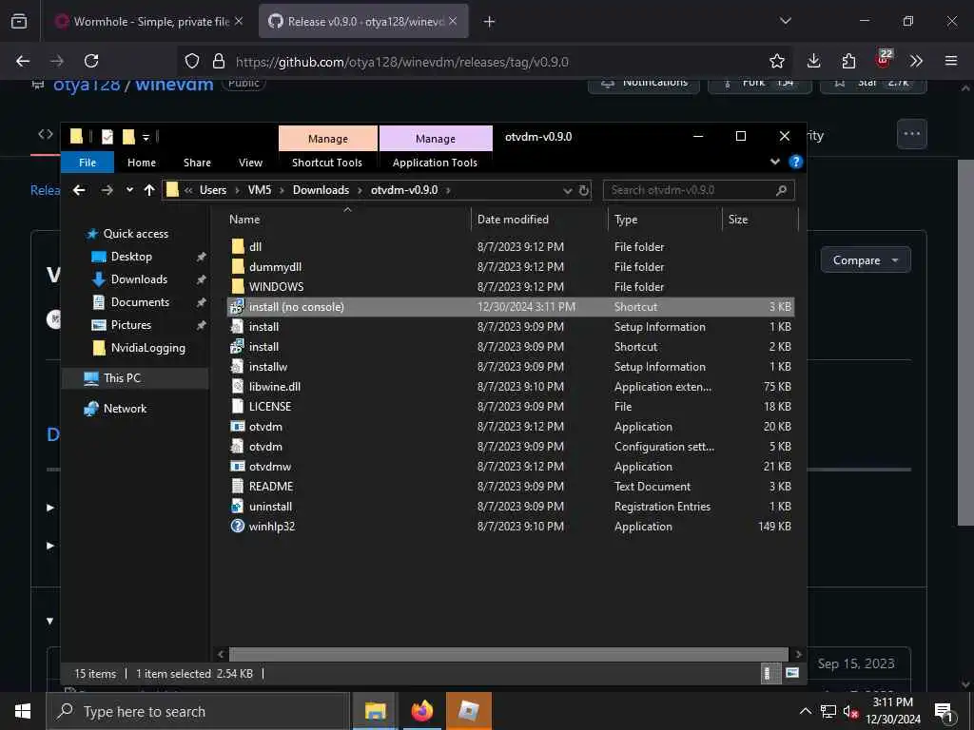Open a new Firefox tab

point(490,22)
